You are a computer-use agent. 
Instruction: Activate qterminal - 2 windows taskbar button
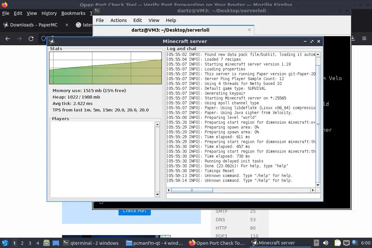point(91,243)
